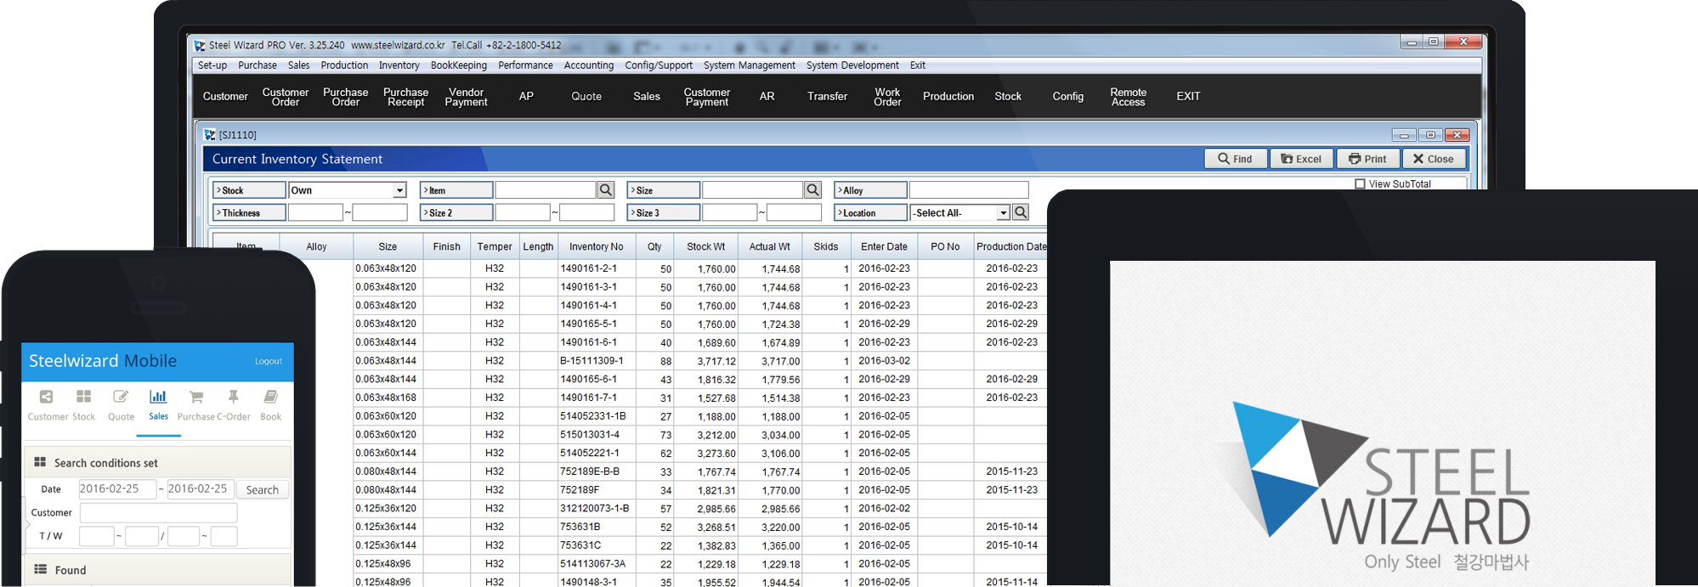
Task: Open Purchase Receipt in the black toolbar
Action: [406, 97]
